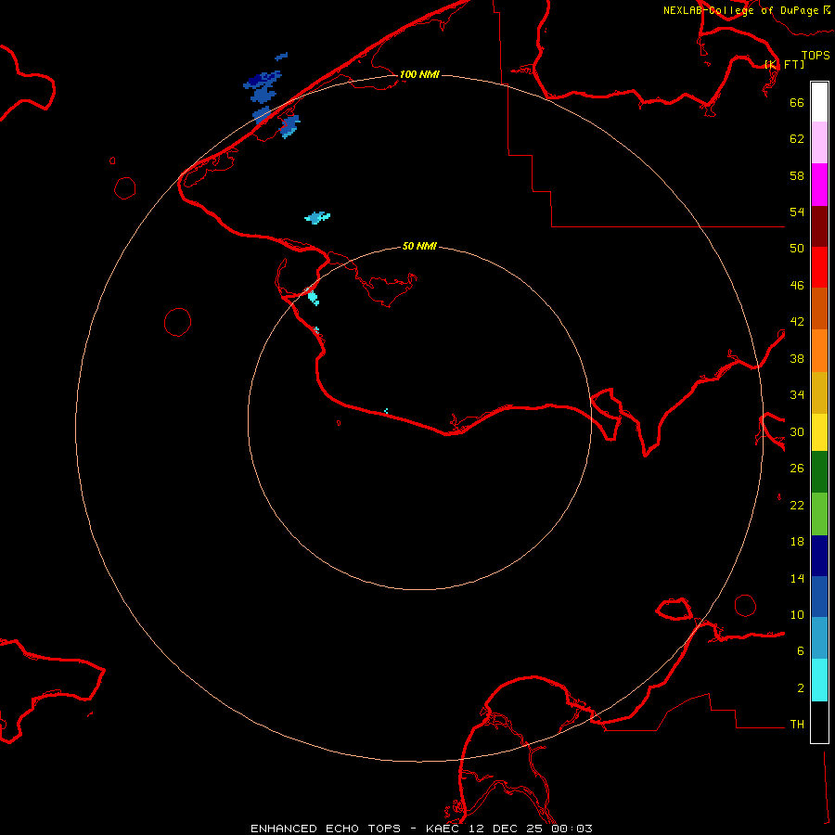835x835 pixels.
Task: Click the KAEC station identifier in caption
Action: (x=443, y=829)
